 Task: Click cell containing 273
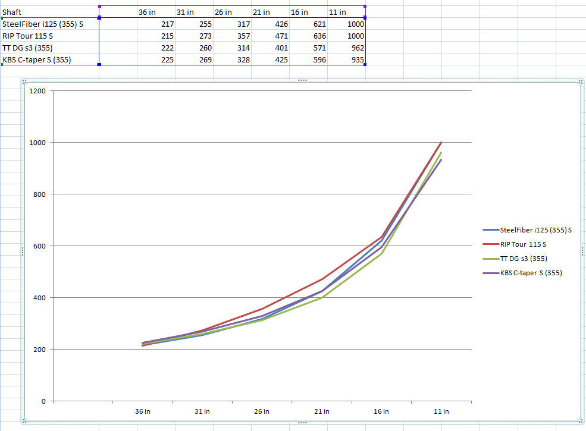coord(195,36)
